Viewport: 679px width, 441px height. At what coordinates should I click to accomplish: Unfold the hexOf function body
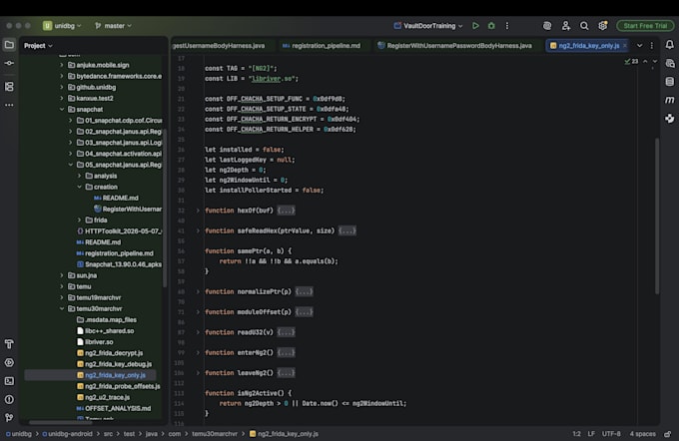(198, 211)
